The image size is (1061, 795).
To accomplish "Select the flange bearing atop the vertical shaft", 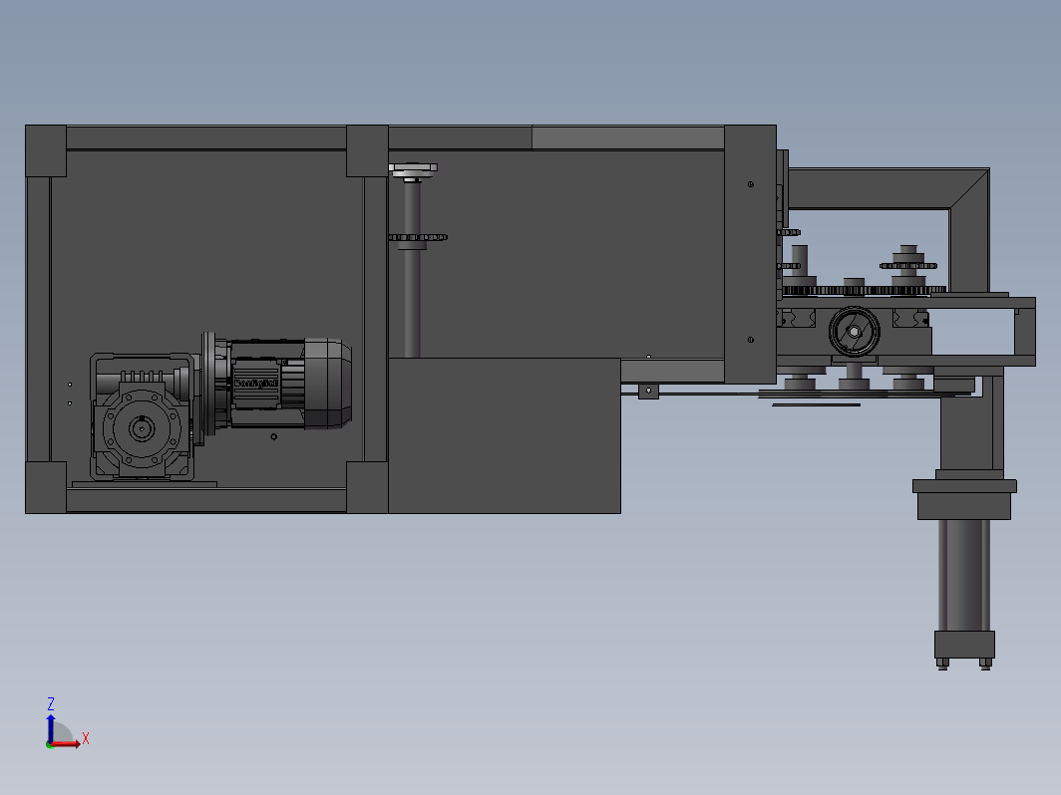I will (413, 171).
